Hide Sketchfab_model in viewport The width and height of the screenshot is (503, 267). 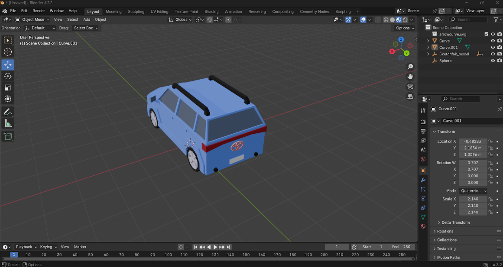493,54
